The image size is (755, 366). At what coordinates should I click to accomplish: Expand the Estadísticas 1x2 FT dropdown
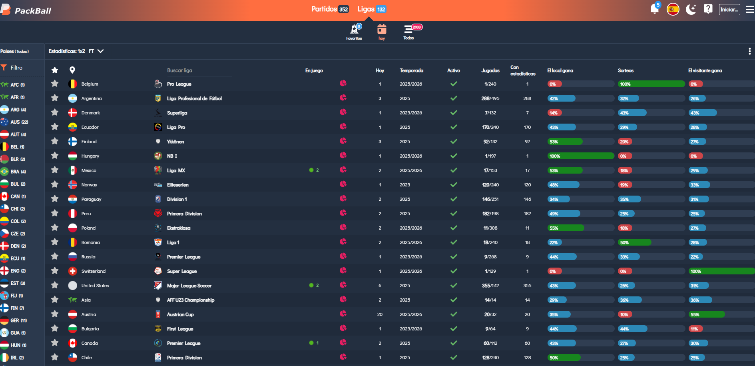[x=76, y=51]
